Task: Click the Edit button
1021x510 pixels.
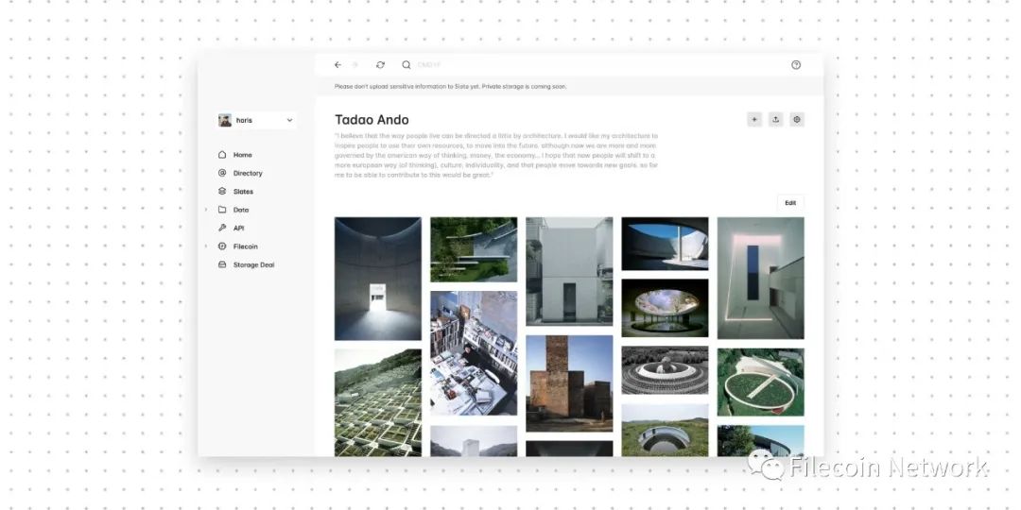Action: point(790,203)
